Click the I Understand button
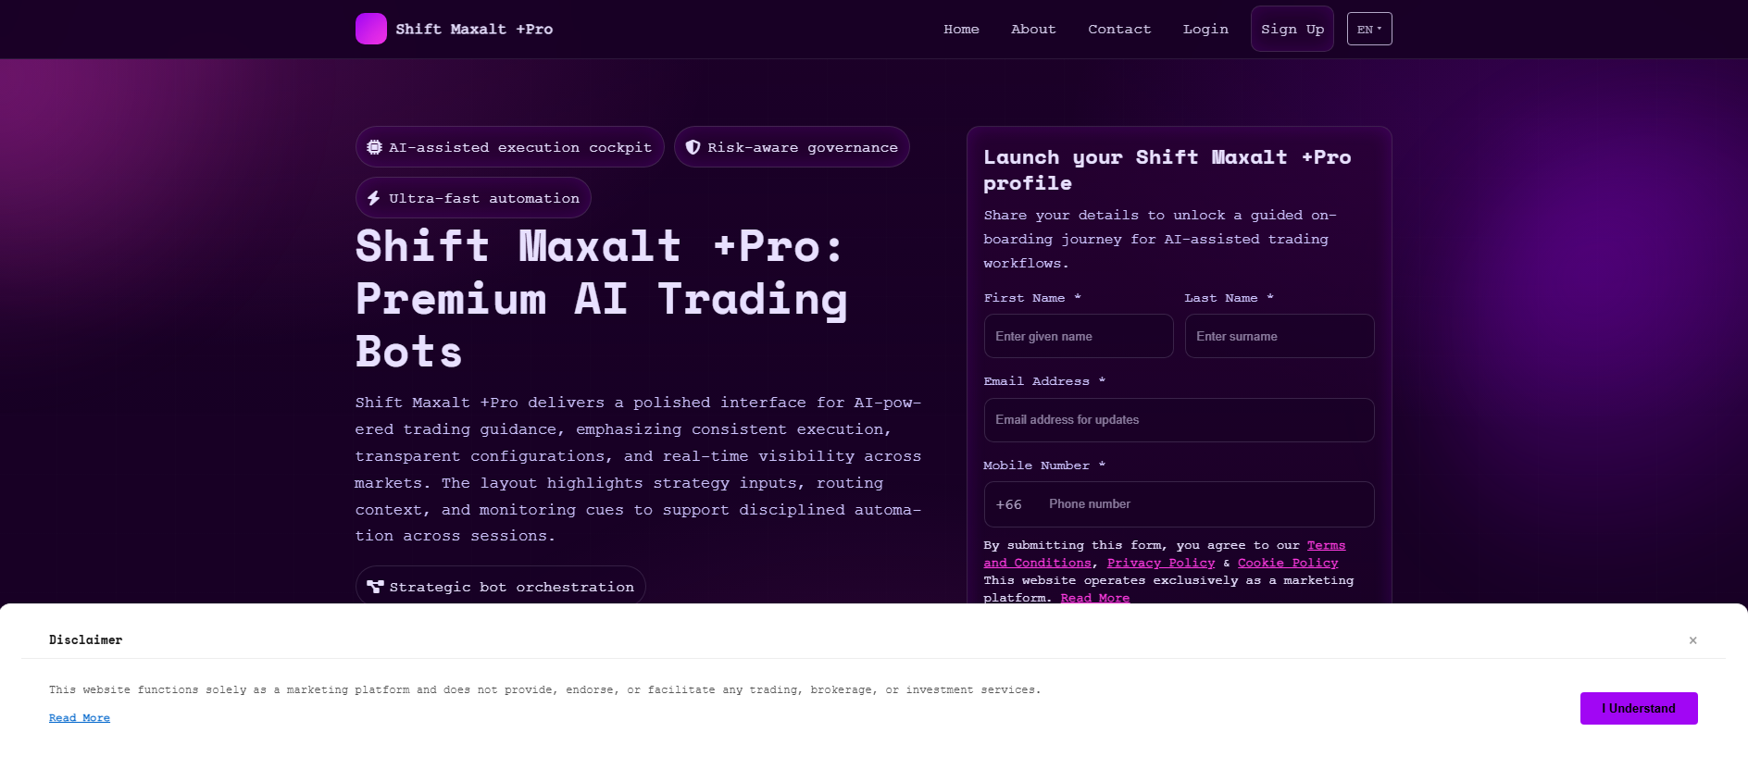 [1639, 708]
